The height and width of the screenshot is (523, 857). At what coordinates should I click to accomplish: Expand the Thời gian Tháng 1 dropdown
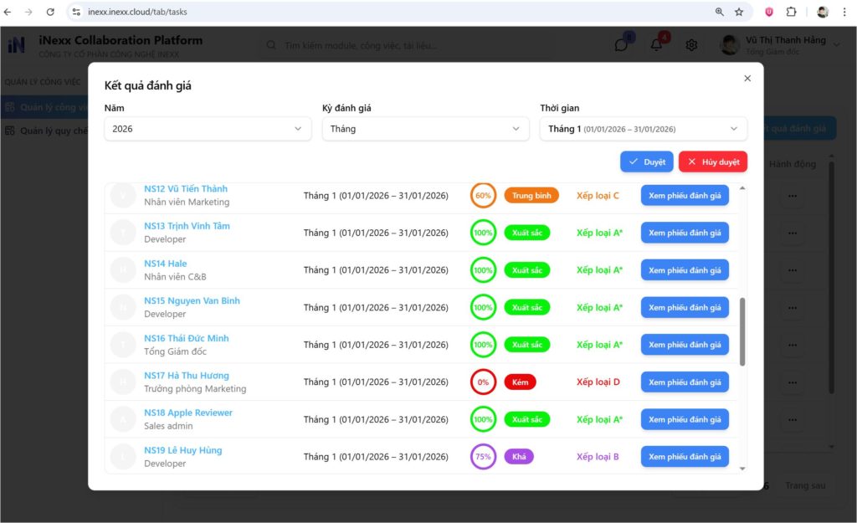643,129
